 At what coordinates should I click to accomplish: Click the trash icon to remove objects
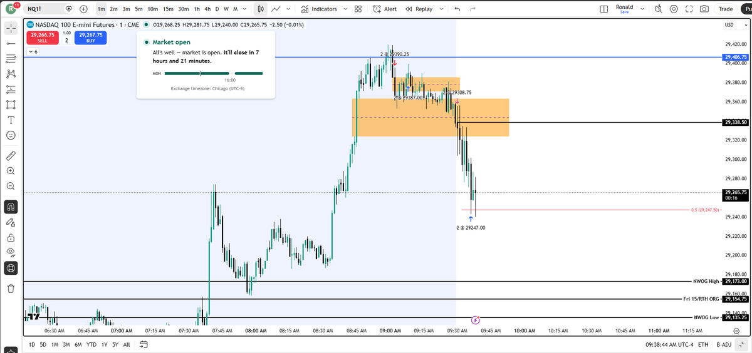point(11,288)
